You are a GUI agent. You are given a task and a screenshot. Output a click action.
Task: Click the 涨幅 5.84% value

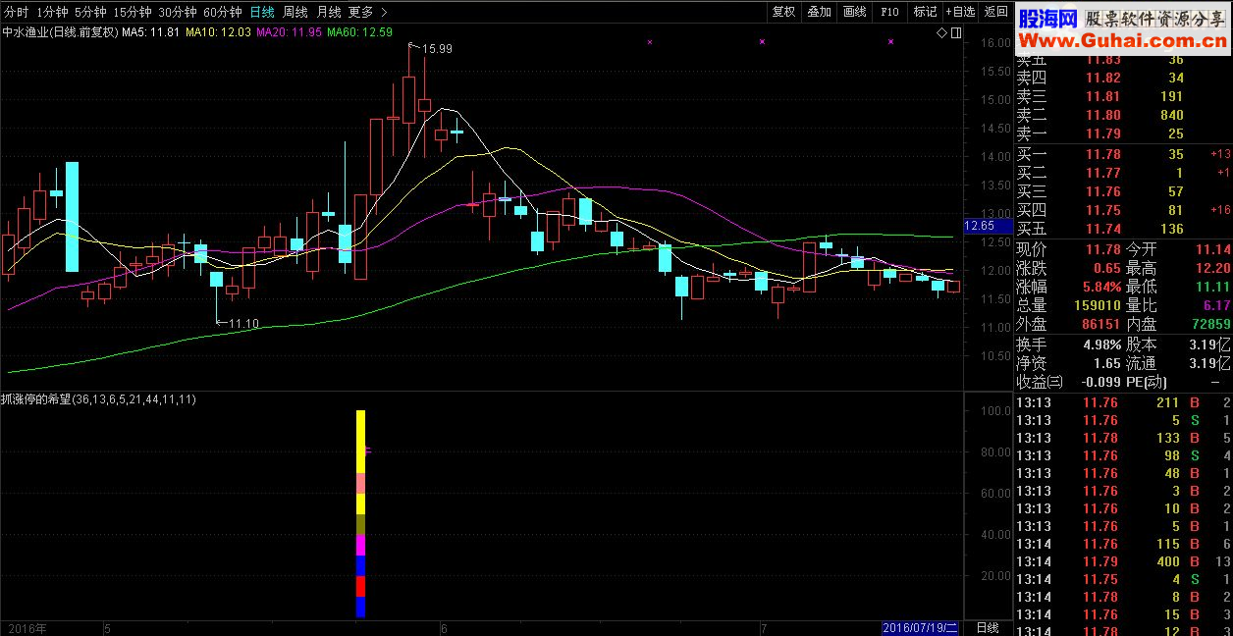point(1102,288)
